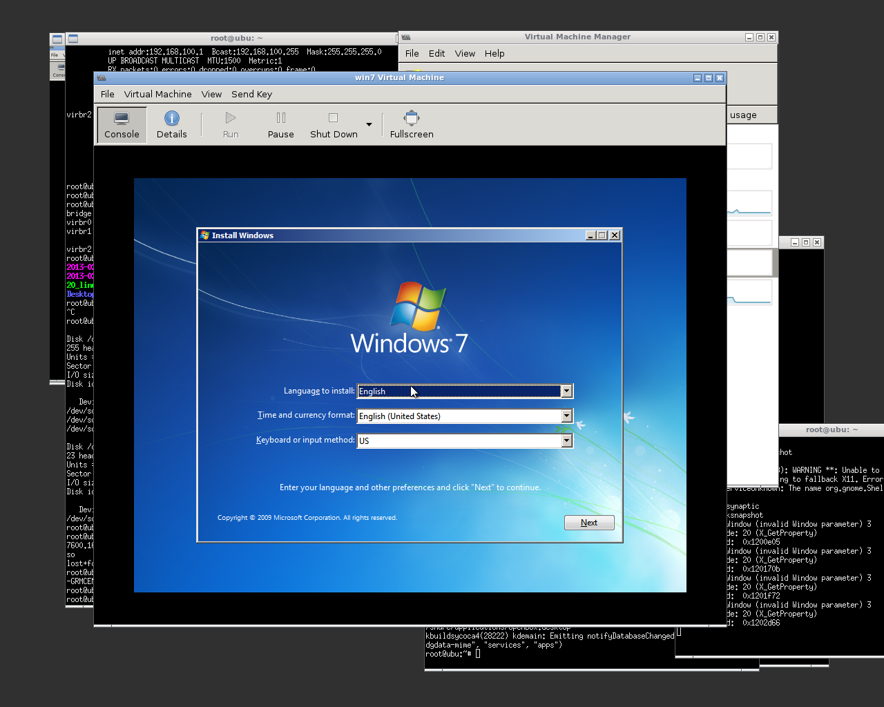The height and width of the screenshot is (707, 884).
Task: Click the Run VM play icon
Action: pos(231,119)
